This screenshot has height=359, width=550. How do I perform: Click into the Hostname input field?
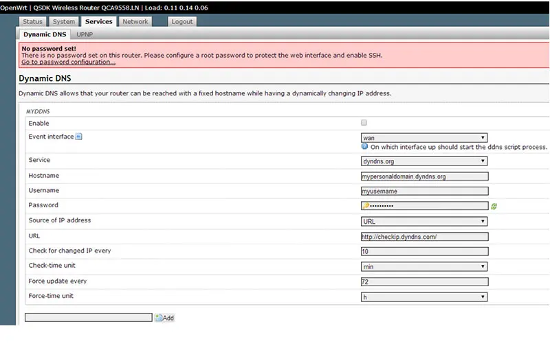[x=424, y=176]
